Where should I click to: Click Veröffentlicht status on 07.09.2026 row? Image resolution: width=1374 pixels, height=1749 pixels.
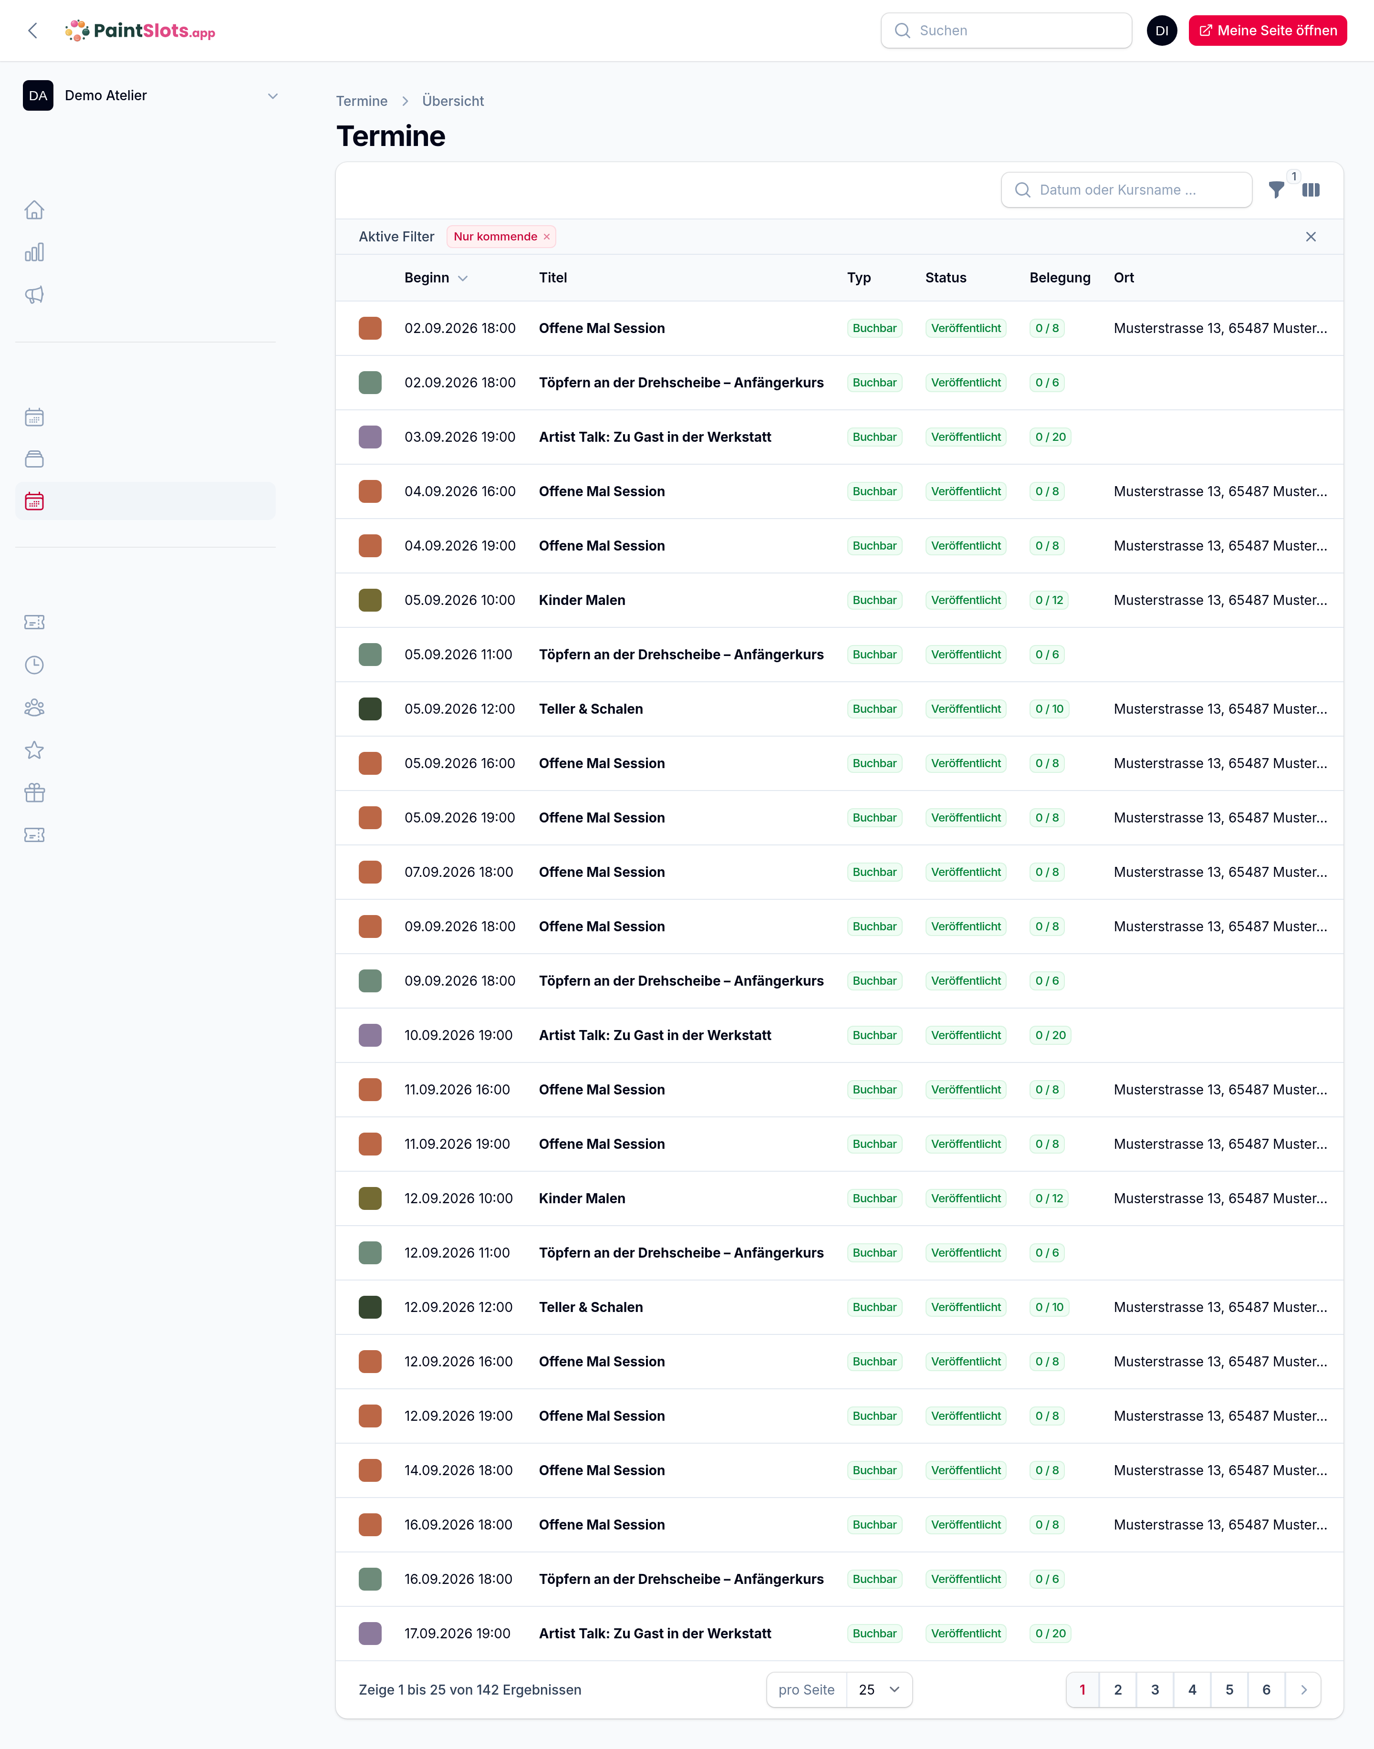point(965,872)
